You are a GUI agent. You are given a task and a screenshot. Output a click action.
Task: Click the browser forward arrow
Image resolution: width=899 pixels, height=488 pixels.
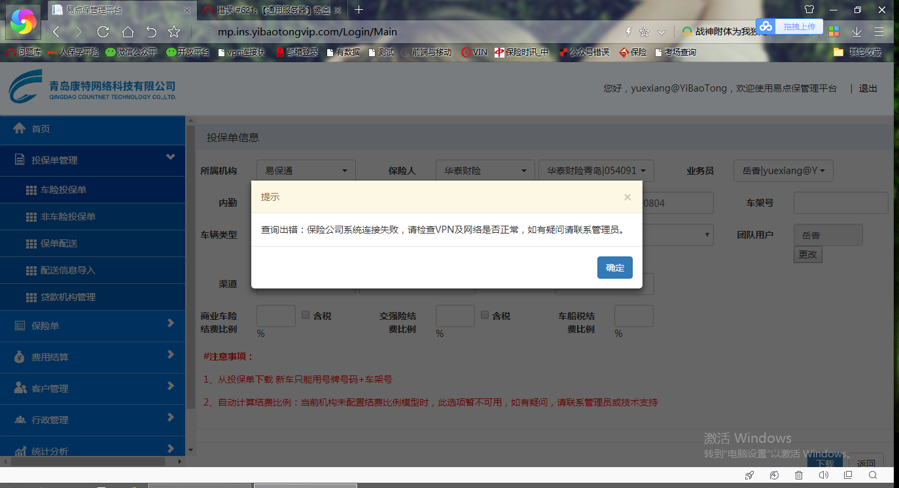pos(79,31)
